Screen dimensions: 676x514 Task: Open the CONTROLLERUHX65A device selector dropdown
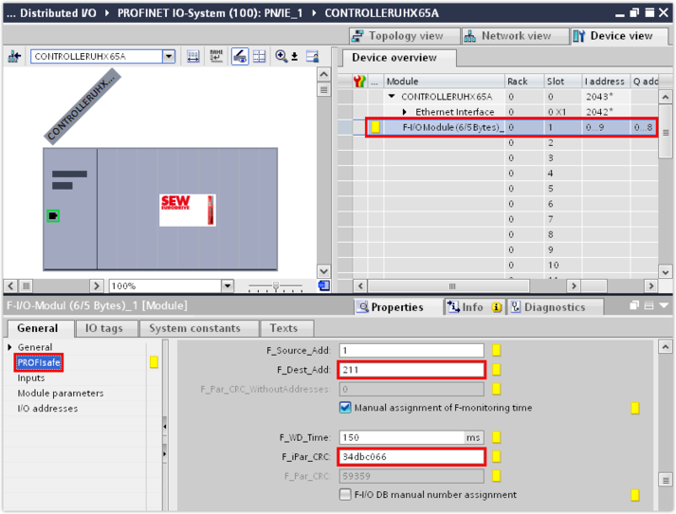pyautogui.click(x=169, y=57)
